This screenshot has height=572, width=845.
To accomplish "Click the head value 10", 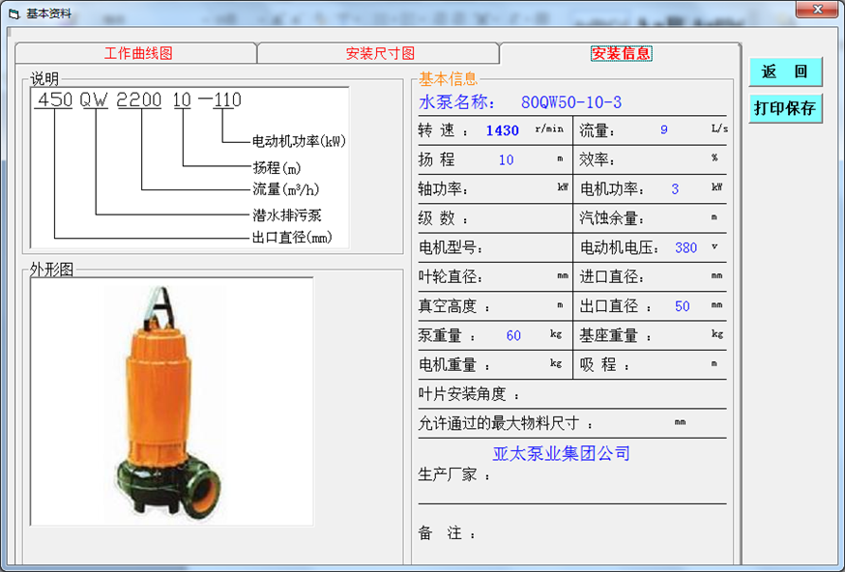I will click(x=506, y=160).
